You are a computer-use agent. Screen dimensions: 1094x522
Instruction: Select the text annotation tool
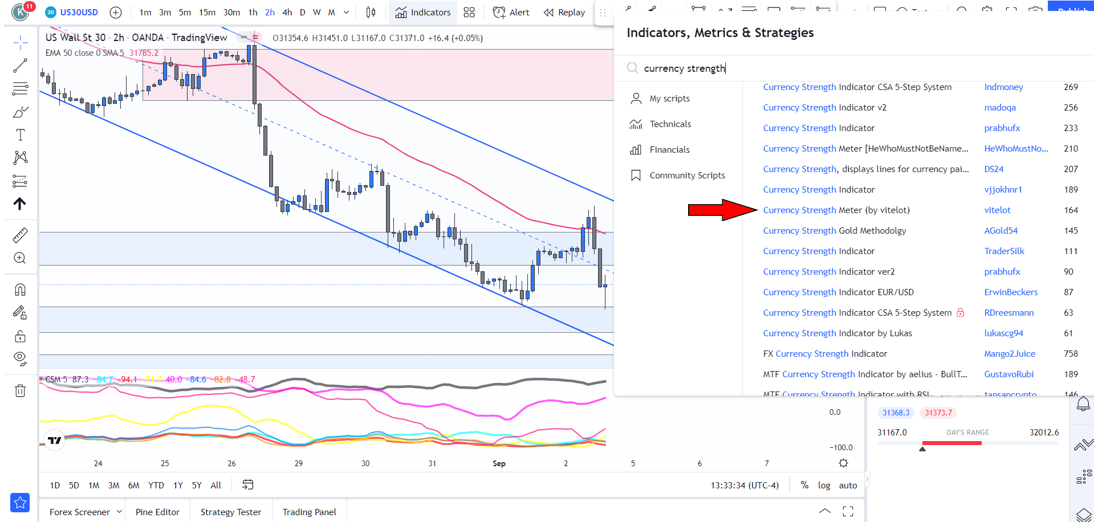20,134
